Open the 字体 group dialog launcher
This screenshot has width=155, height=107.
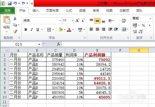point(84,38)
